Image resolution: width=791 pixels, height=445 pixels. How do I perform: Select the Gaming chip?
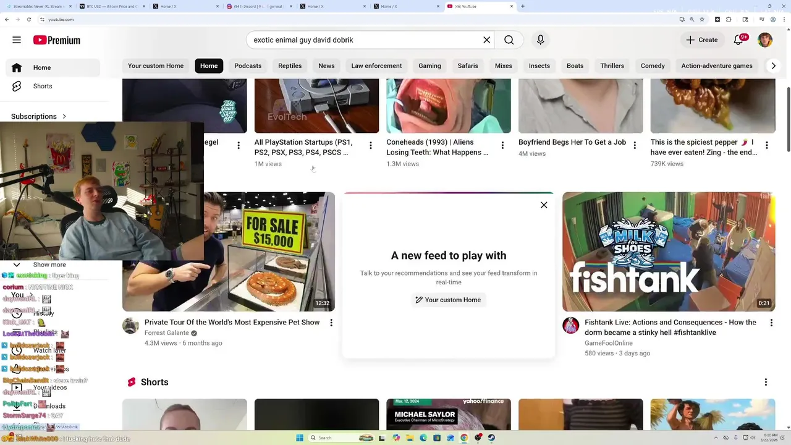point(429,66)
